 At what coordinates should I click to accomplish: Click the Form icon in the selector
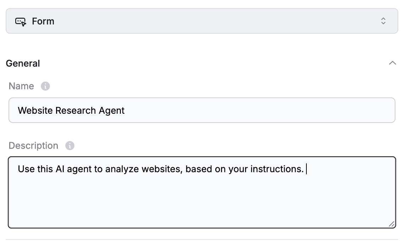[21, 22]
